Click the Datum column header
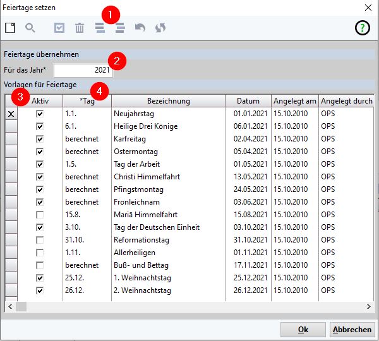 tap(248, 101)
